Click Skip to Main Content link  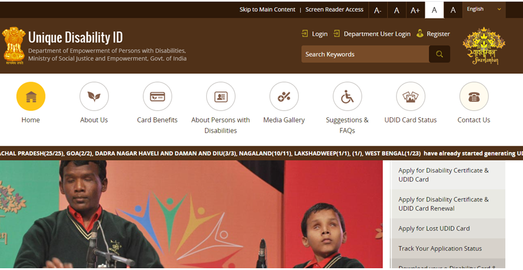tap(267, 9)
